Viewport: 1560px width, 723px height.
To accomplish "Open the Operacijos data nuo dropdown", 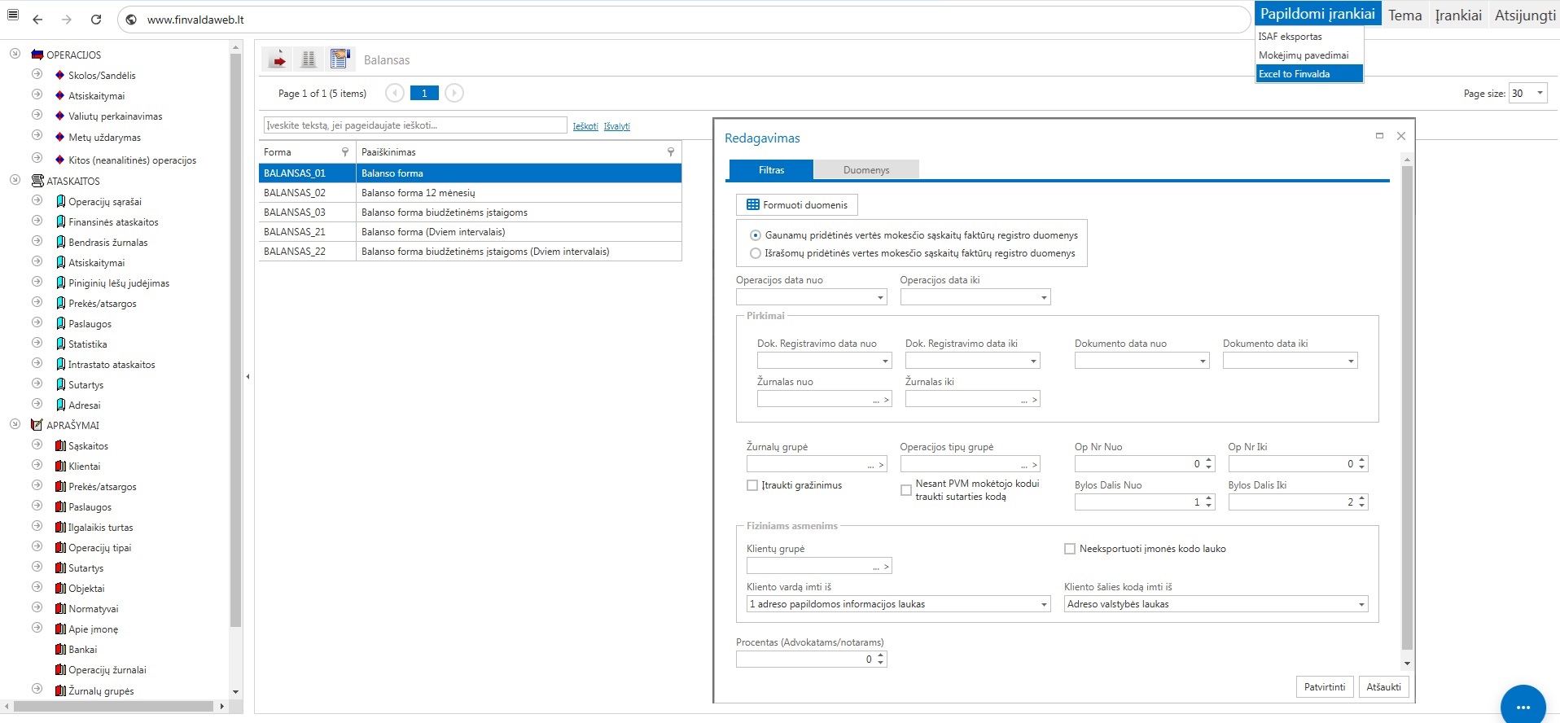I will click(x=880, y=298).
